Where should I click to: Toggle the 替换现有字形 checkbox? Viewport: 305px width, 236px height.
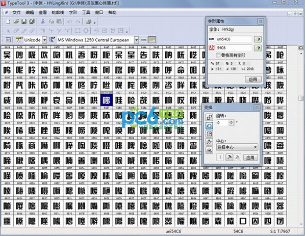[218, 55]
